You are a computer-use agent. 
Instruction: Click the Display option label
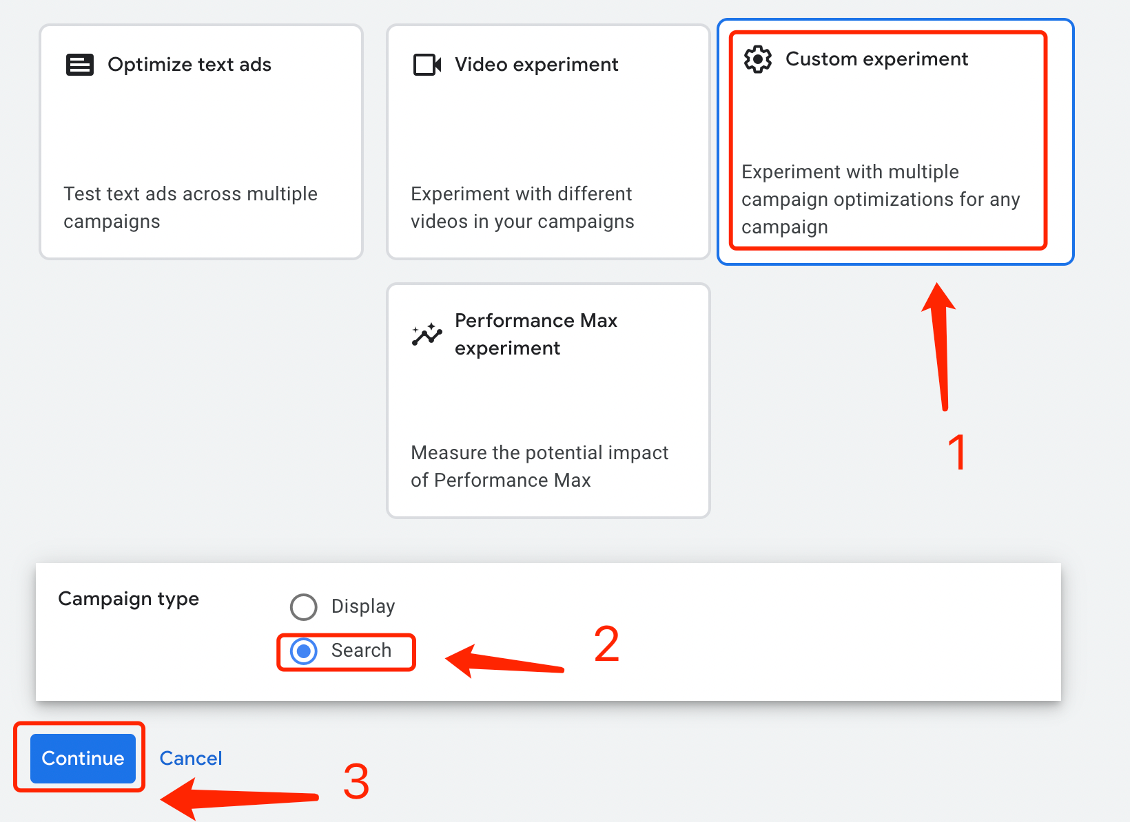click(363, 607)
